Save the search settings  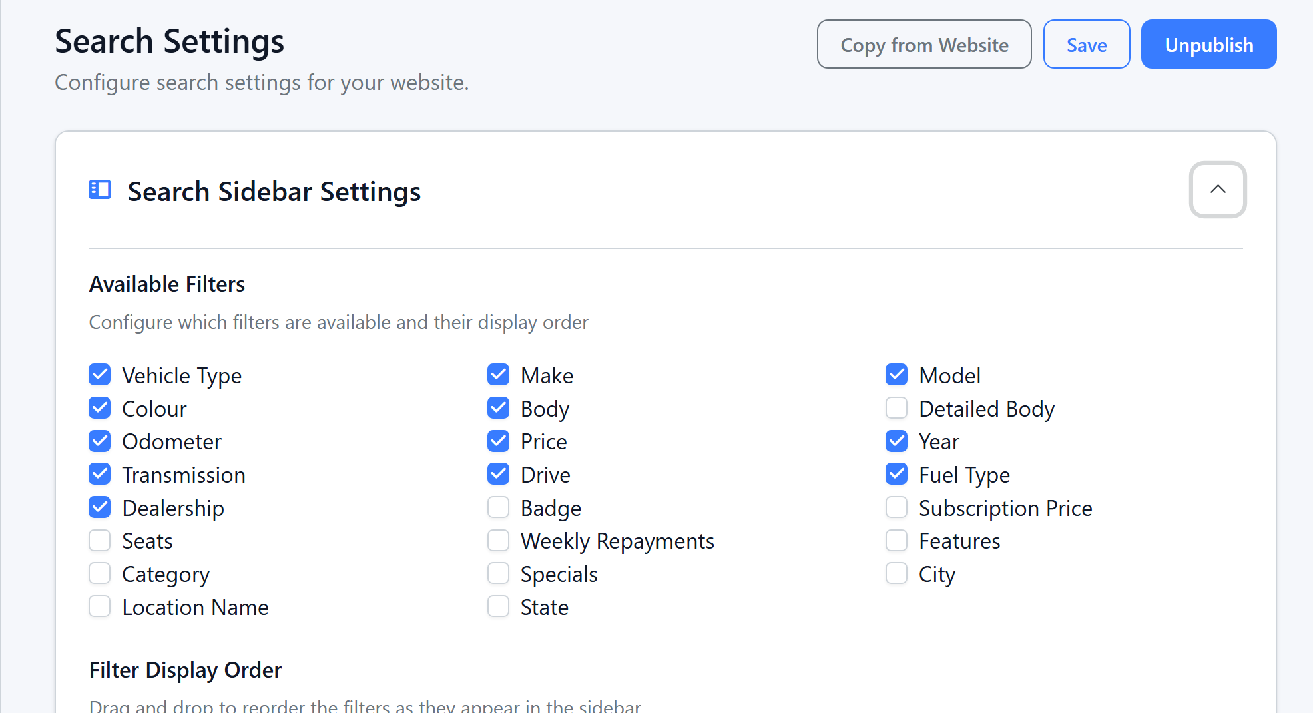(1086, 45)
